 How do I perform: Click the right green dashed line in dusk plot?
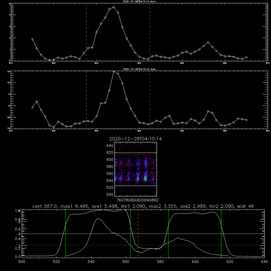(x=150, y=100)
